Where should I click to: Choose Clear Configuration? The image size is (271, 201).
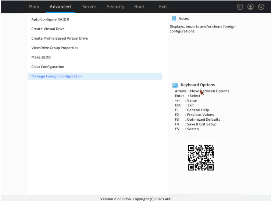(x=95, y=67)
